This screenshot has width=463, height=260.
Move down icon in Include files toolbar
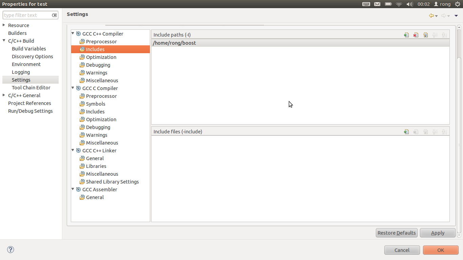[444, 132]
